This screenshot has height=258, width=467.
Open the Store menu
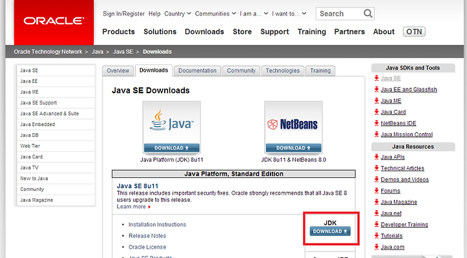[x=242, y=32]
